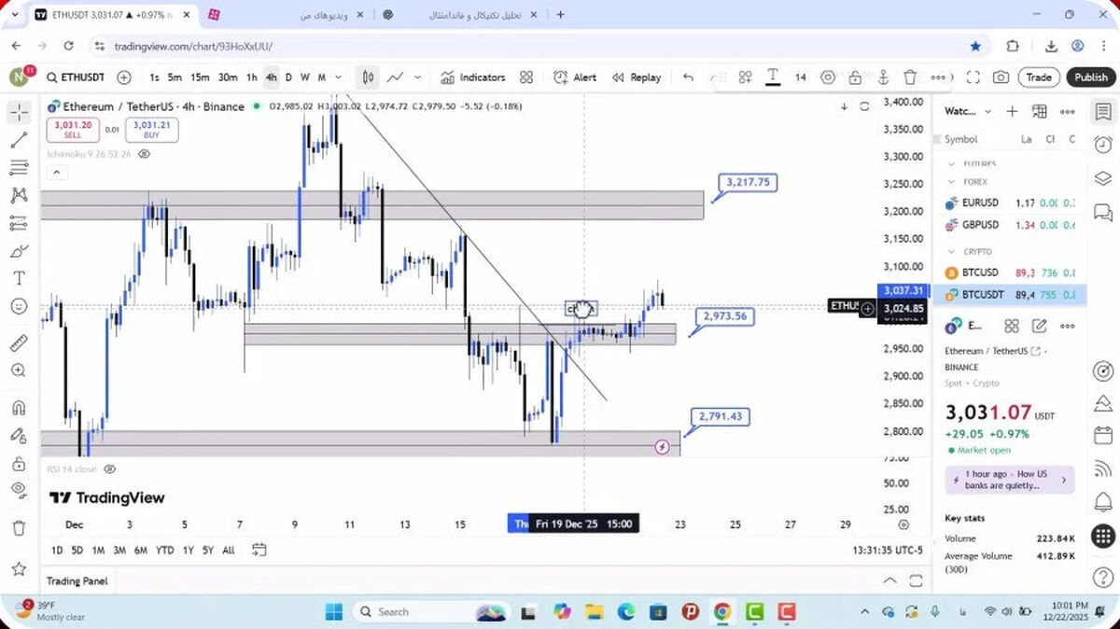Toggle visibility of the RSI indicator
This screenshot has height=629, width=1120.
pyautogui.click(x=110, y=468)
